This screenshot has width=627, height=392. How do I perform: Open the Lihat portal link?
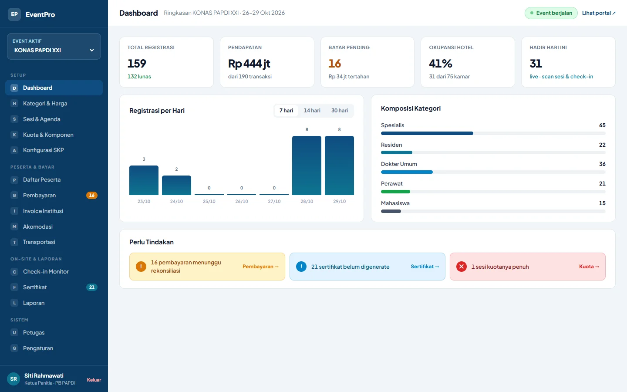pos(599,13)
